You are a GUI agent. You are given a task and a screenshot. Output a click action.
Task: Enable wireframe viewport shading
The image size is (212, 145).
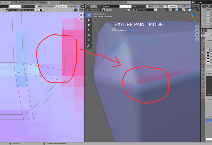click(187, 10)
